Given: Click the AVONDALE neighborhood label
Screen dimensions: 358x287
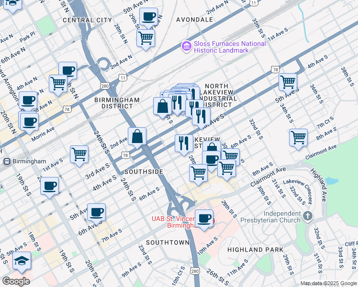Looking at the screenshot, I should pyautogui.click(x=194, y=20).
